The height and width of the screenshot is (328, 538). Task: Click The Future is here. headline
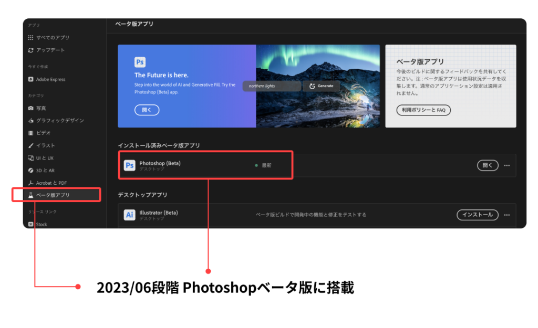coord(161,75)
